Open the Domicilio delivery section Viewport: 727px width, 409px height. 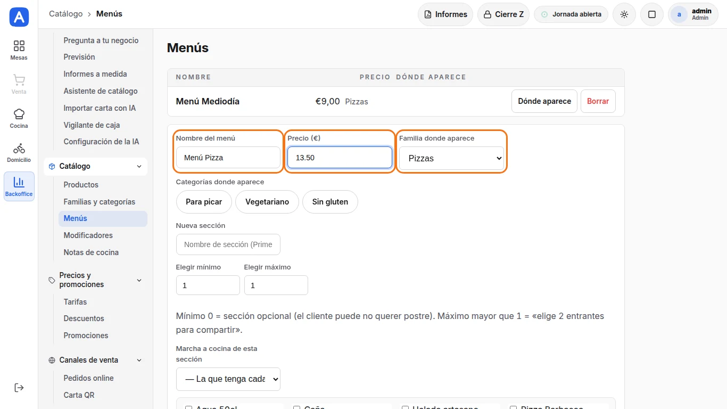point(19,152)
